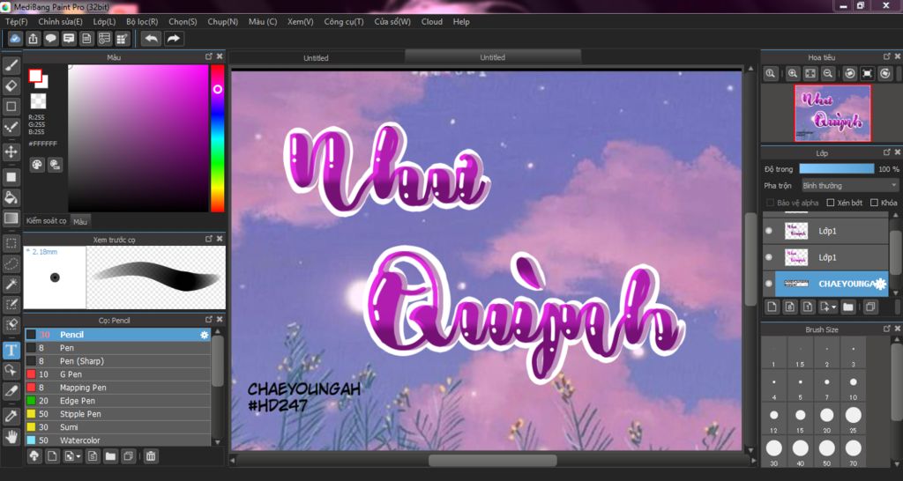This screenshot has width=903, height=481.
Task: Enable the Bảo vệ alpha checkbox
Action: 770,203
